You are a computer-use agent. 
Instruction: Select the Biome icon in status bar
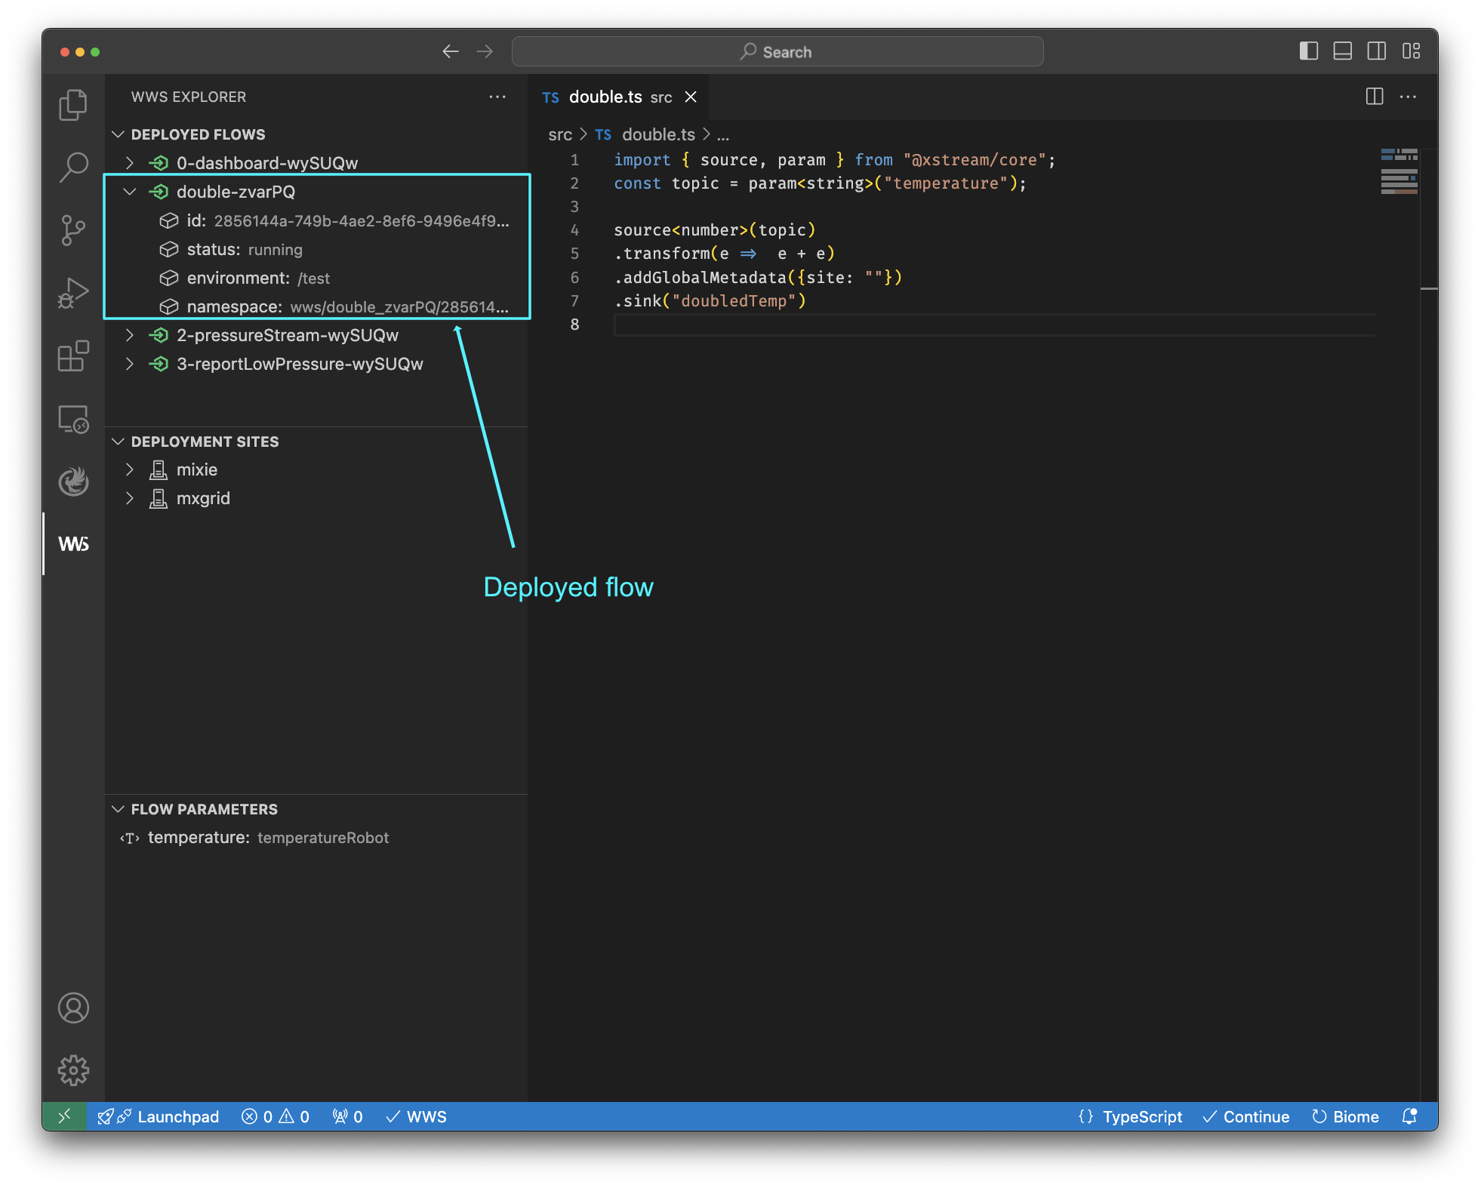[x=1319, y=1115]
